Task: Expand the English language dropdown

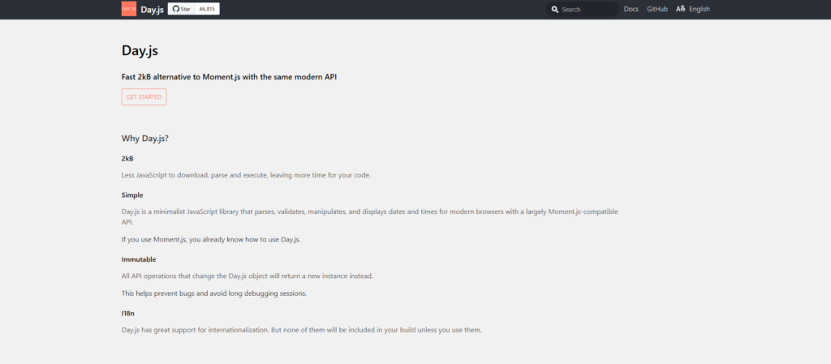Action: [699, 9]
